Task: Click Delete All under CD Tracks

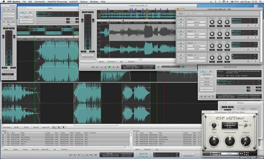Action: click(147, 149)
